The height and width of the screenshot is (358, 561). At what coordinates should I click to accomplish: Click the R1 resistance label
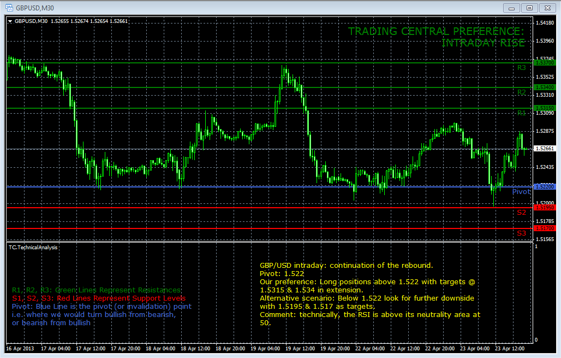point(522,113)
